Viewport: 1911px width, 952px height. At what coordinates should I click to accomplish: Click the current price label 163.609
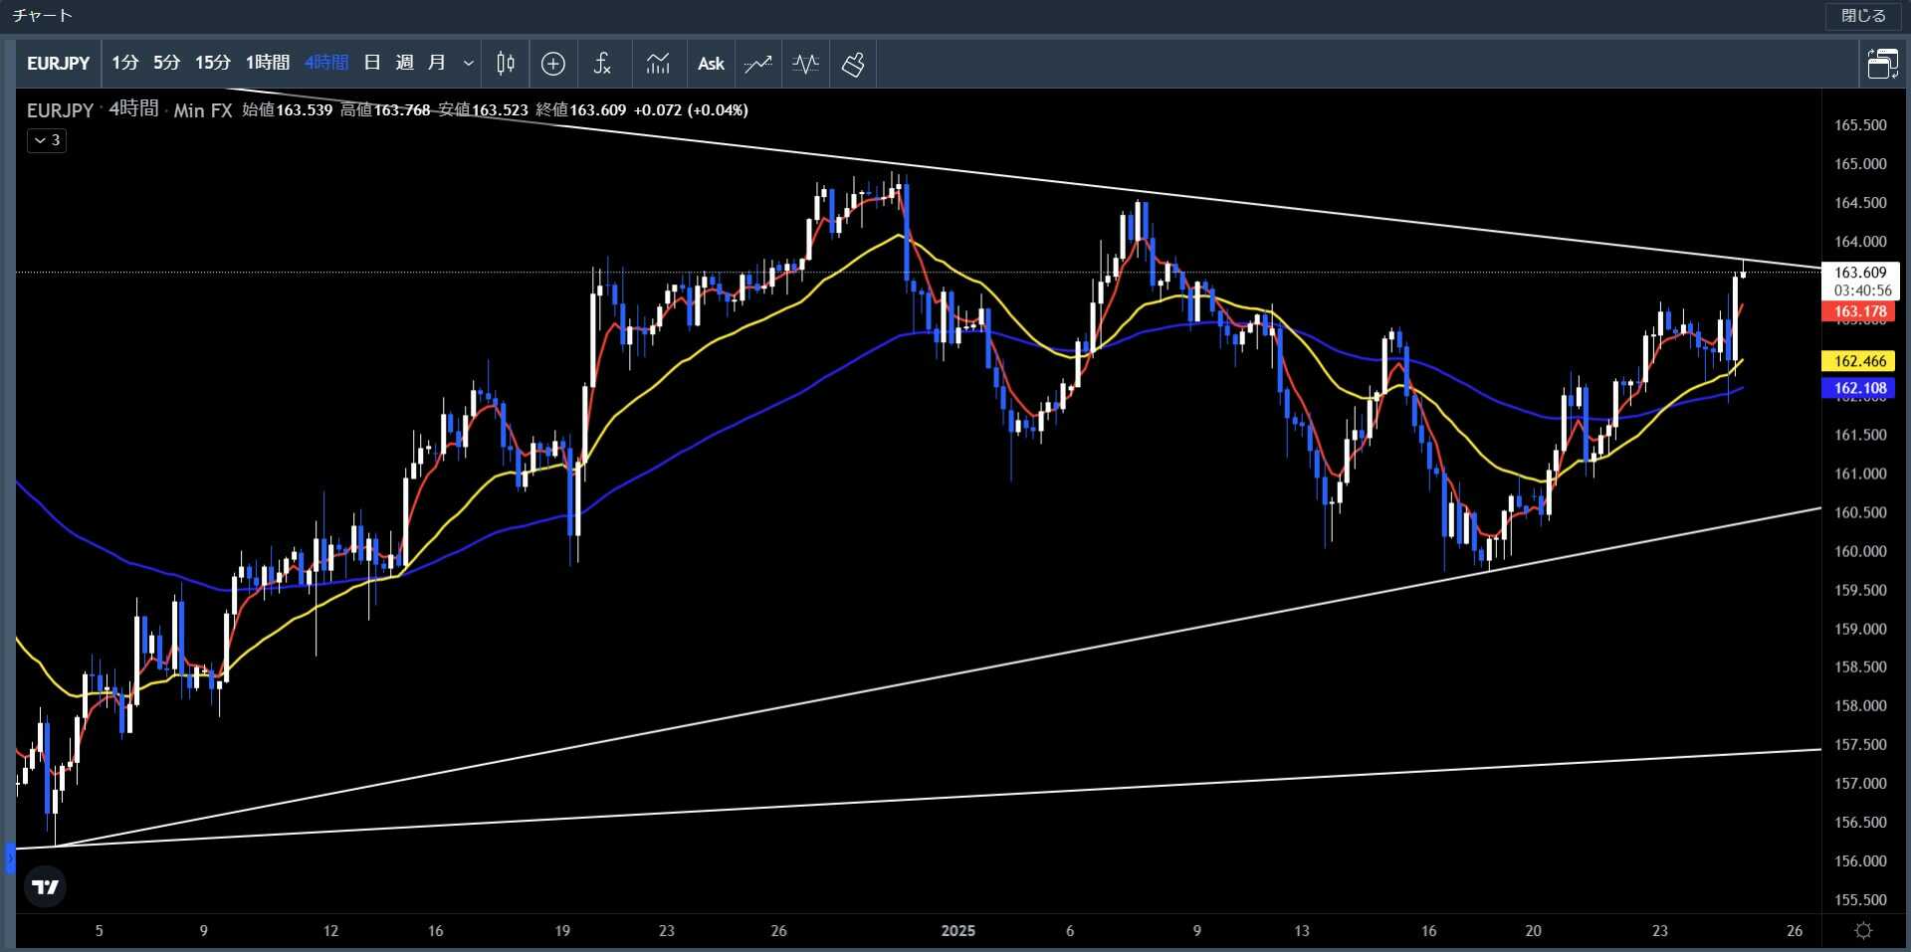coord(1860,272)
